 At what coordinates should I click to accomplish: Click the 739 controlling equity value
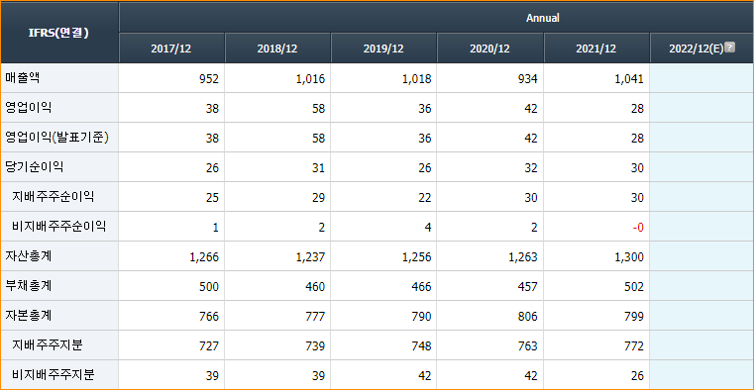315,346
